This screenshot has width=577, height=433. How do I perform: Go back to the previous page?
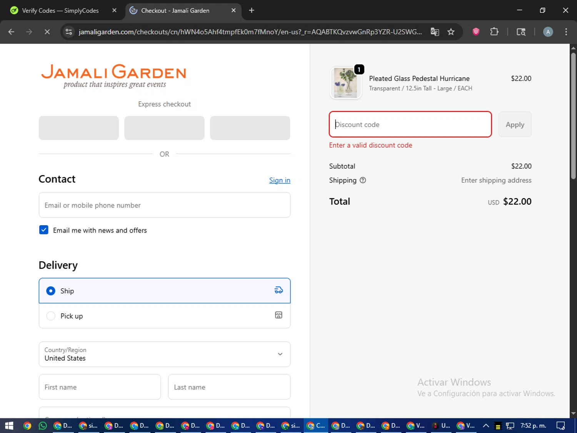(11, 32)
